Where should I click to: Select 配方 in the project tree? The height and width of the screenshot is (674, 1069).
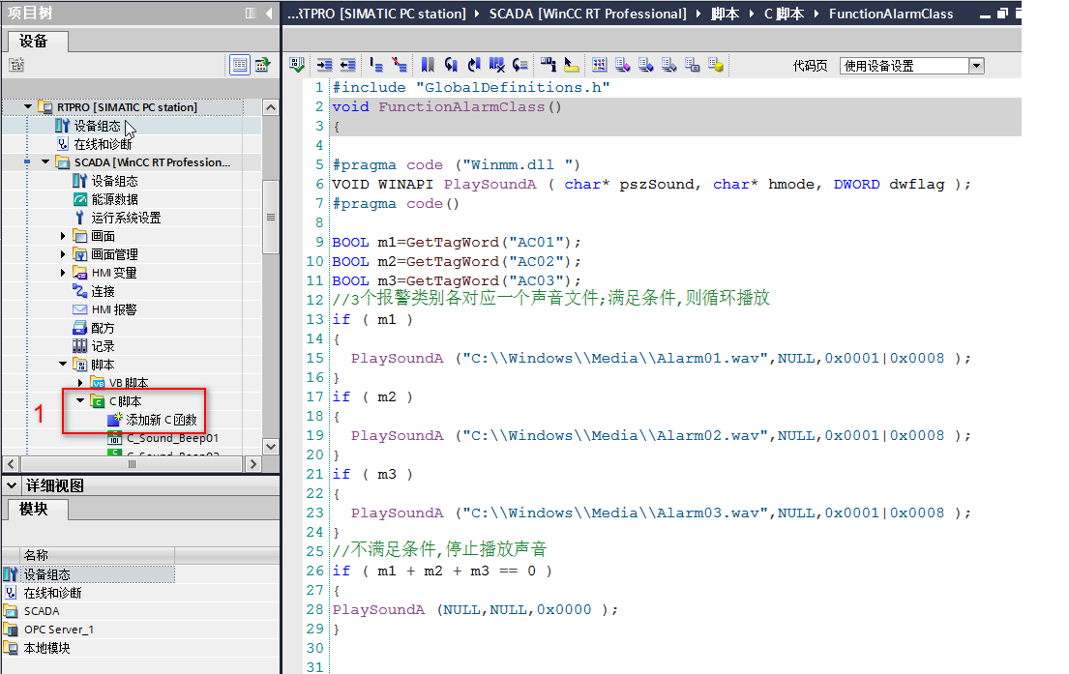(103, 328)
